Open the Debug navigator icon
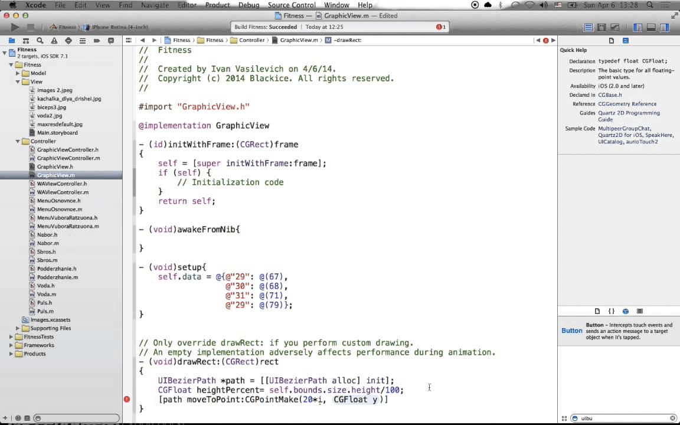The image size is (680, 425). point(83,40)
